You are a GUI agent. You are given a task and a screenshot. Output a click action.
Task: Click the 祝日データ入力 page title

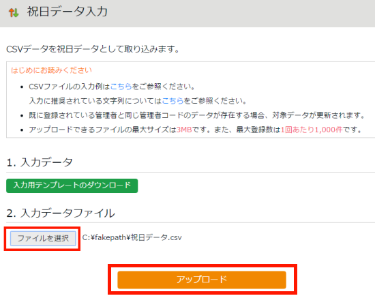tap(67, 12)
